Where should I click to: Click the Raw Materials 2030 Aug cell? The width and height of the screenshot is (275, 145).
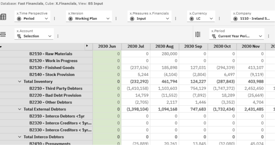[164, 54]
